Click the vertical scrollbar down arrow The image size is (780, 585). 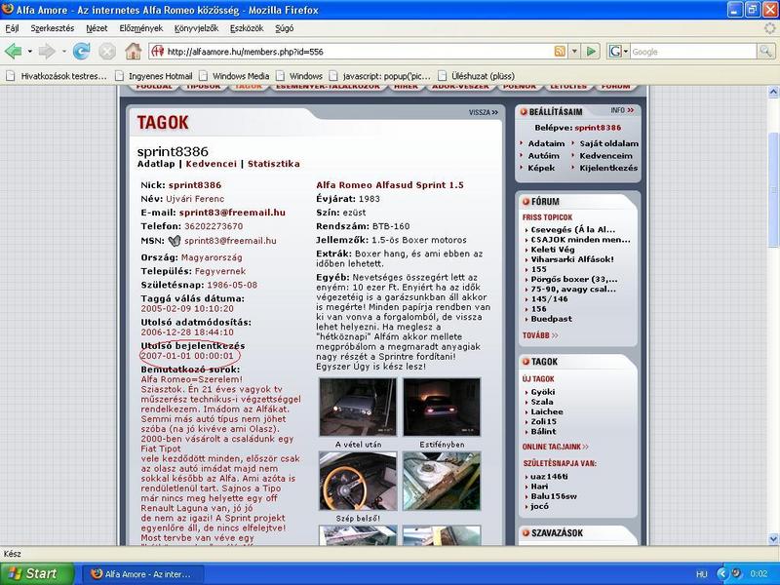(x=773, y=539)
